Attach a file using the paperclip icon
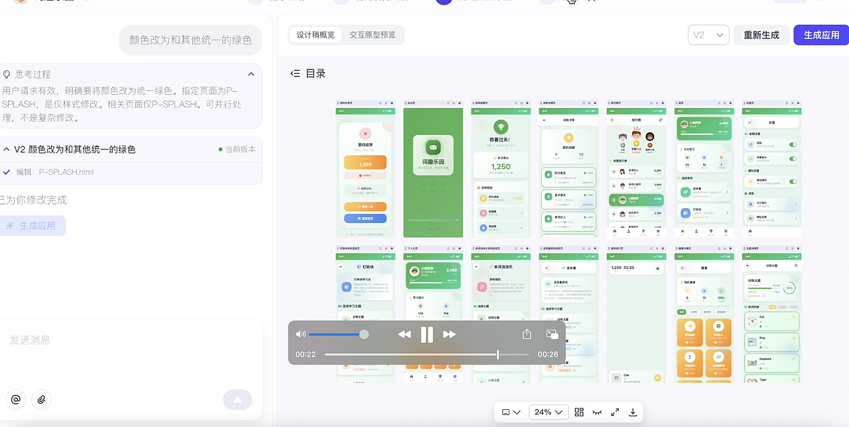This screenshot has width=849, height=427. (41, 399)
